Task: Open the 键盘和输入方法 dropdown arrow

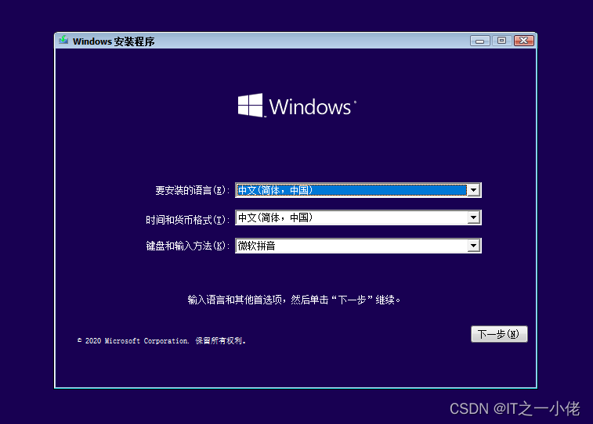Action: coord(473,246)
